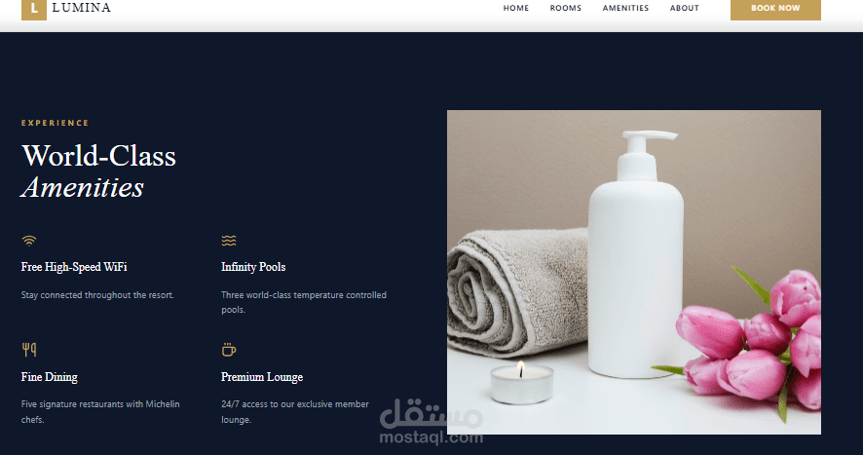Click the Infinity Pools heading
This screenshot has width=863, height=455.
[253, 267]
